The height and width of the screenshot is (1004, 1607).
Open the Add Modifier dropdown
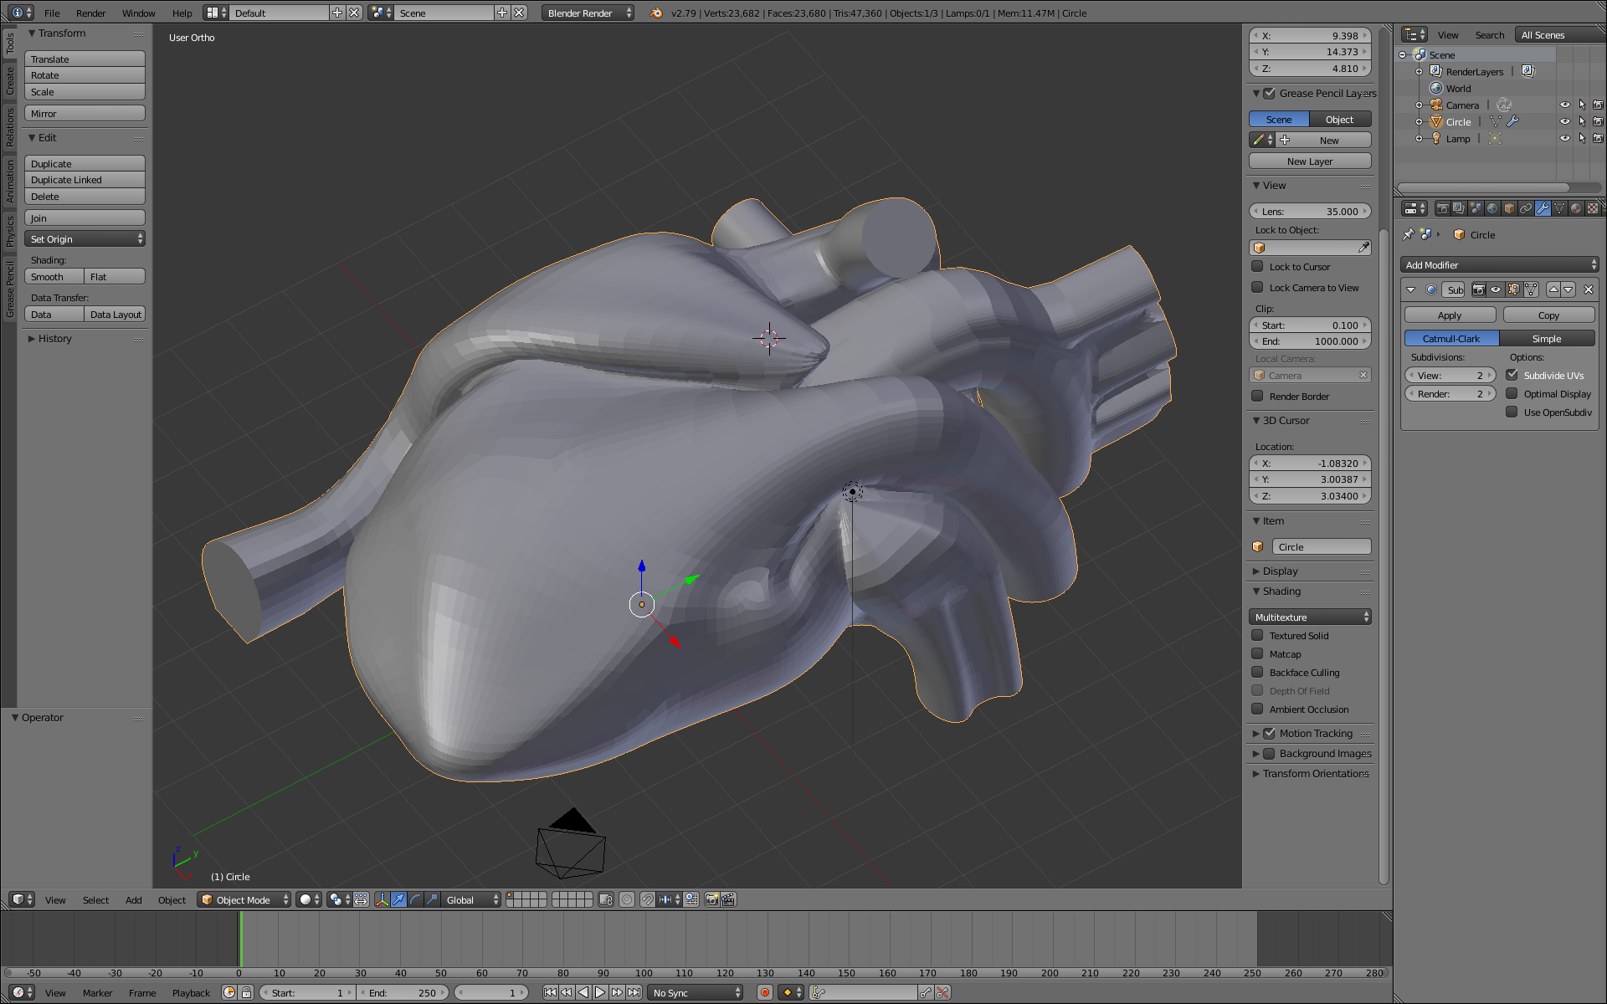(x=1499, y=264)
